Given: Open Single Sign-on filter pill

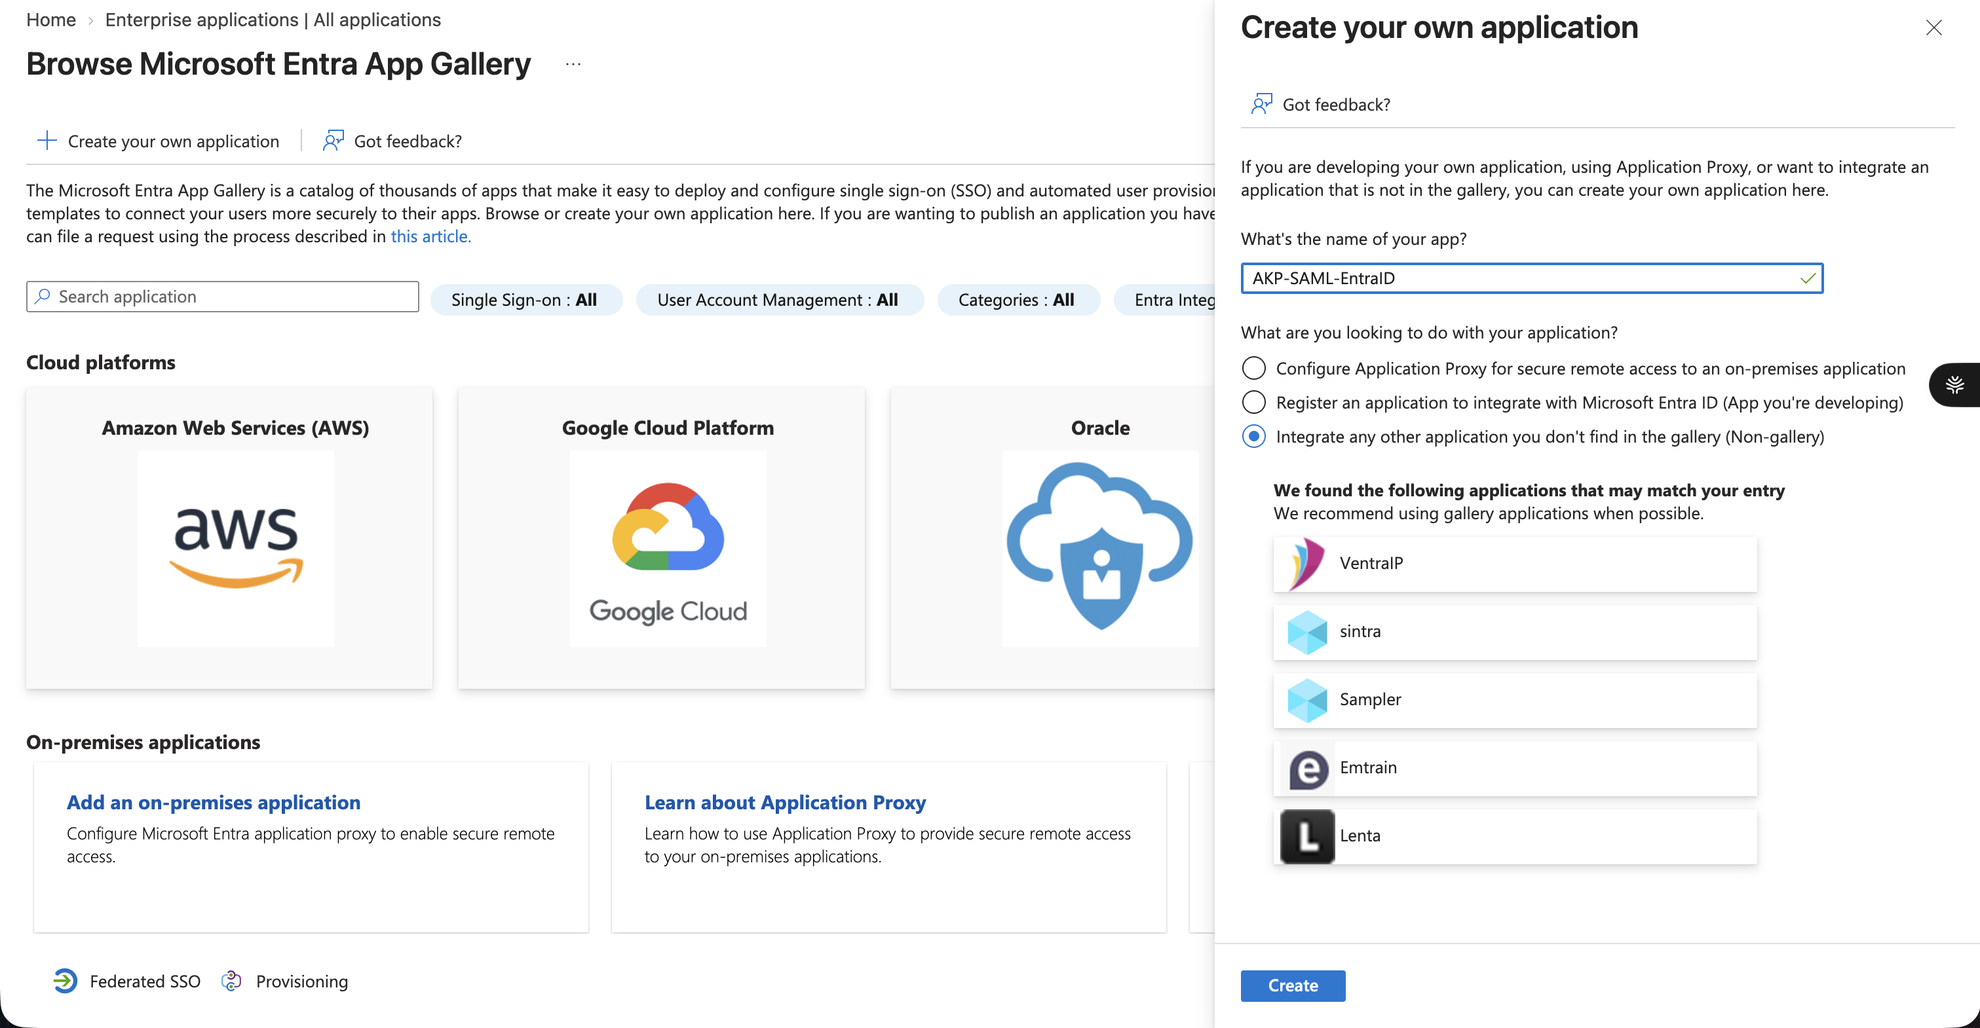Looking at the screenshot, I should [x=525, y=300].
